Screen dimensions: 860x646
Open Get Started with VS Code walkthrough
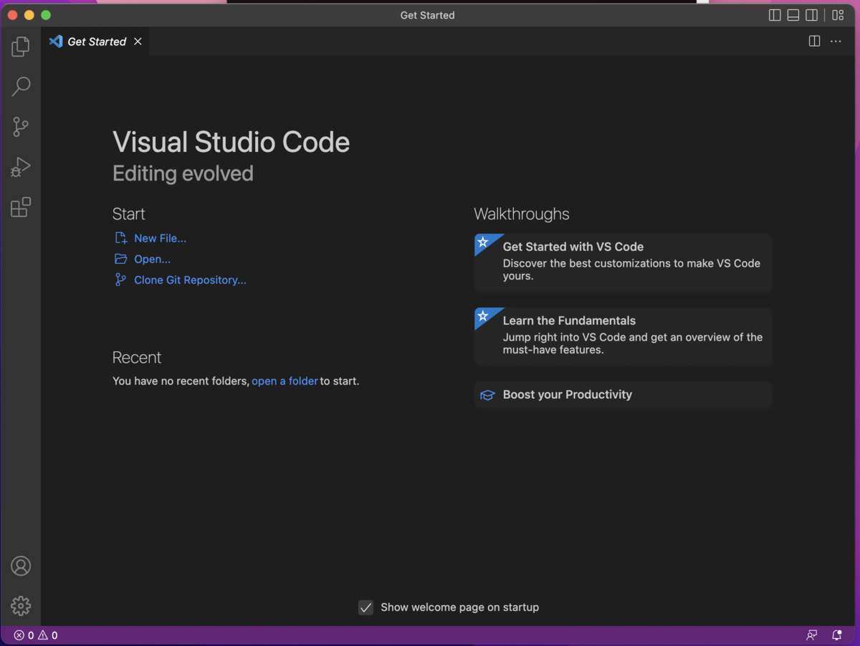tap(623, 262)
